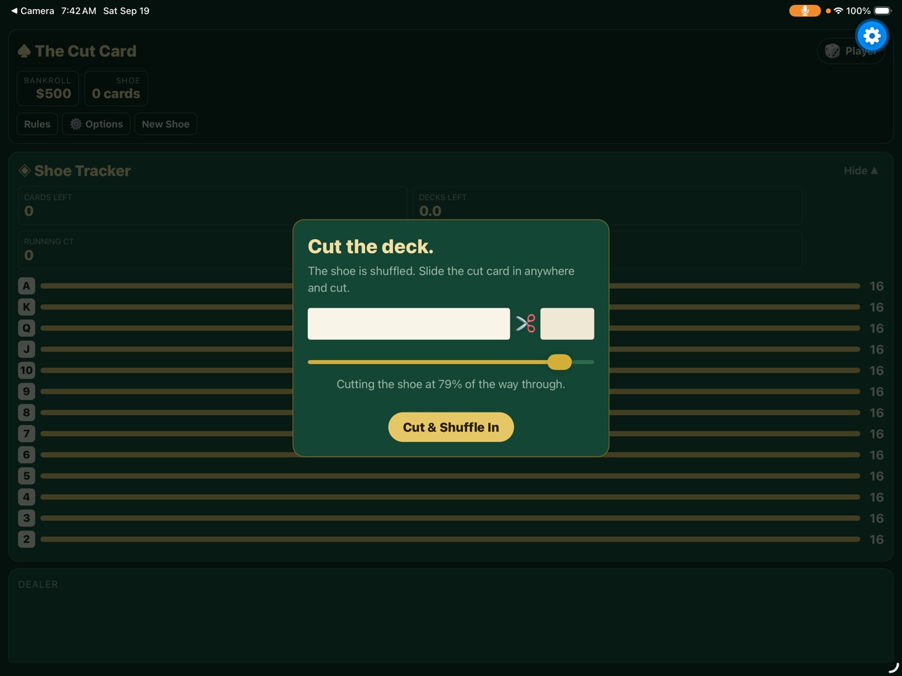The height and width of the screenshot is (676, 902).
Task: Collapse Shoe Tracker with Hide toggle
Action: point(861,171)
